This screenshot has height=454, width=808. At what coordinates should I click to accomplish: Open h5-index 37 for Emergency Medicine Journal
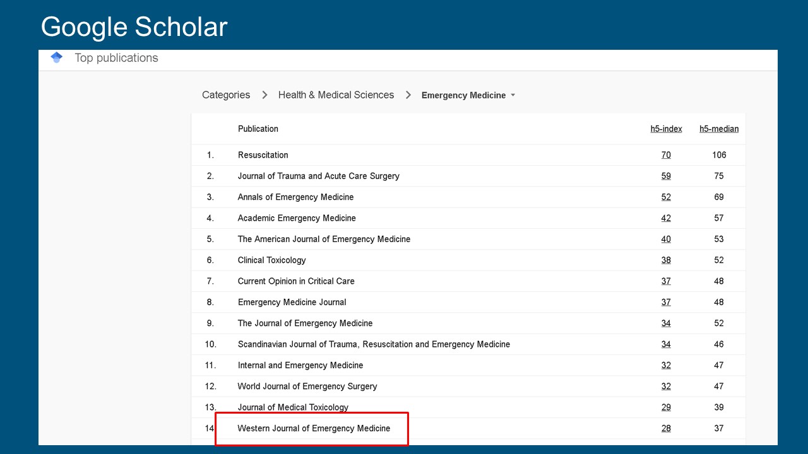[x=666, y=302]
